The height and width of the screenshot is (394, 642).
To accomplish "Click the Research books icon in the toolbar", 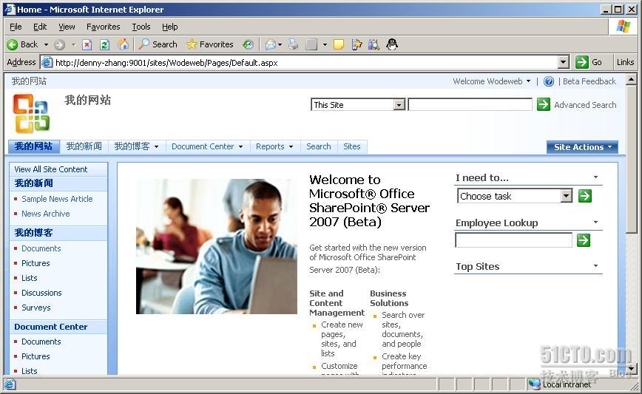I will click(374, 44).
